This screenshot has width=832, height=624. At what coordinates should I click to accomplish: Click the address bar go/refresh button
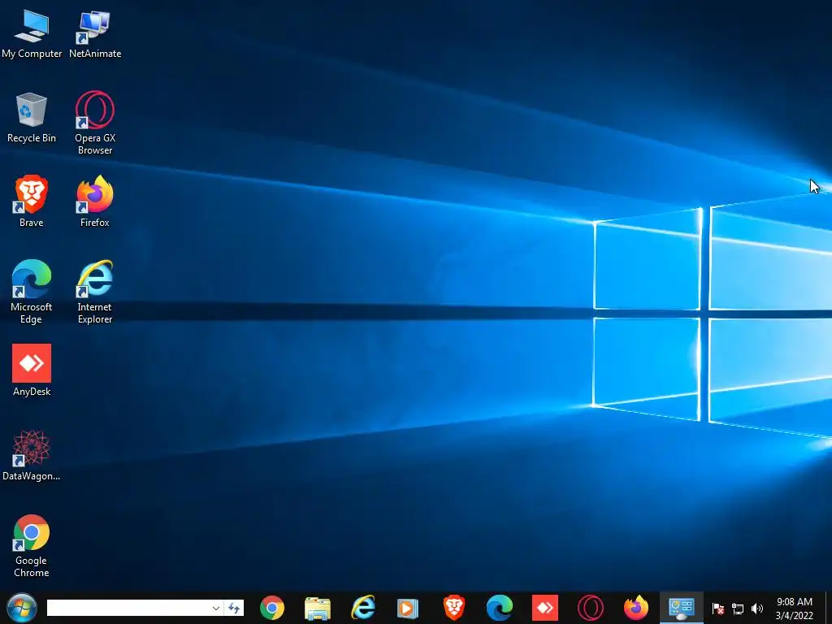pos(234,608)
